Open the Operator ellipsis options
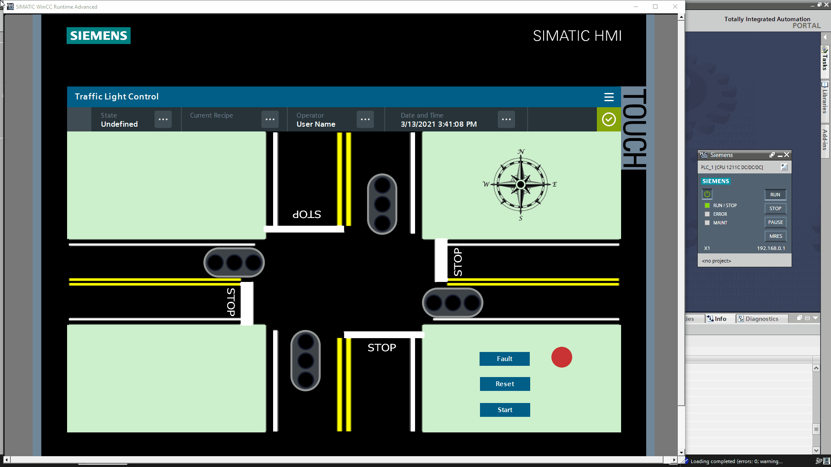831x467 pixels. pos(365,119)
